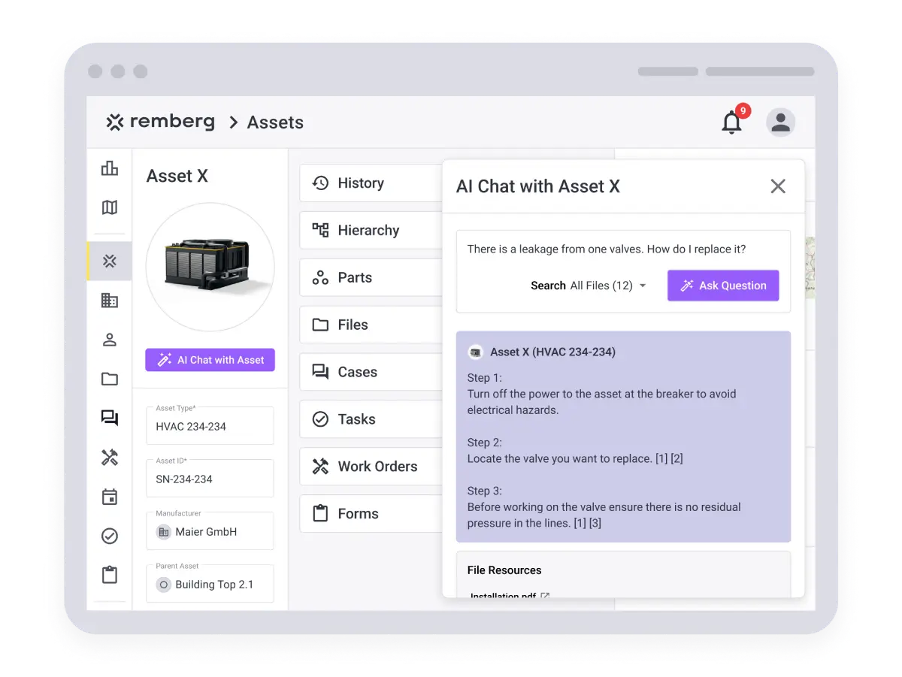This screenshot has height=677, width=902.
Task: Click the AI Chat with Asset button
Action: [210, 360]
